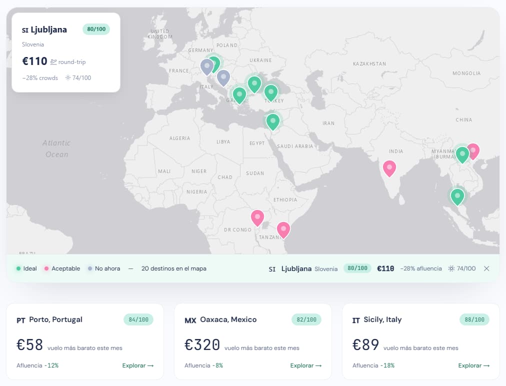Click the €58 price on Porto card
The height and width of the screenshot is (386, 506).
coord(29,344)
